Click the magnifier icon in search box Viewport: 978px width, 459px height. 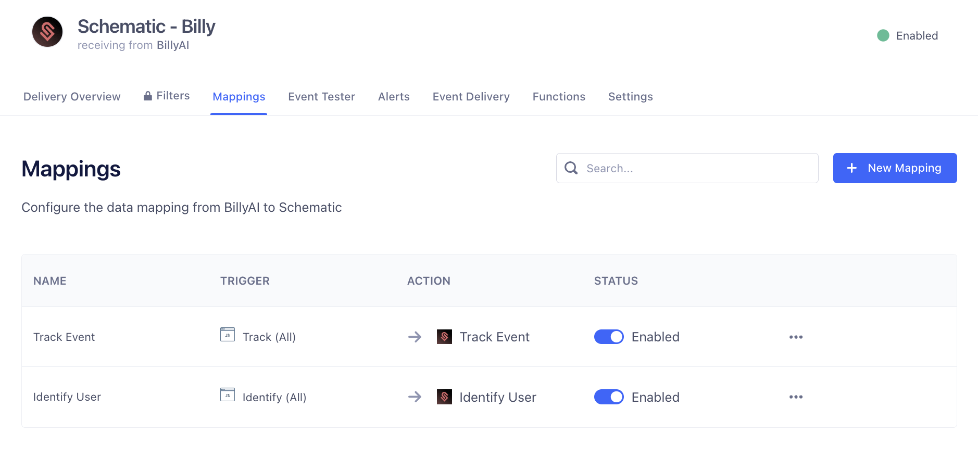(x=571, y=168)
